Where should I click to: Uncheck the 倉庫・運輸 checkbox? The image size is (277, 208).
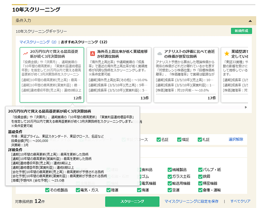(x=200, y=190)
